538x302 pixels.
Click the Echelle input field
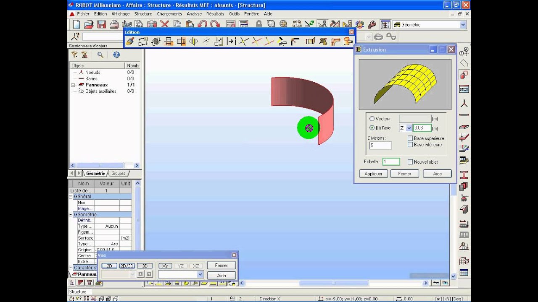point(391,162)
